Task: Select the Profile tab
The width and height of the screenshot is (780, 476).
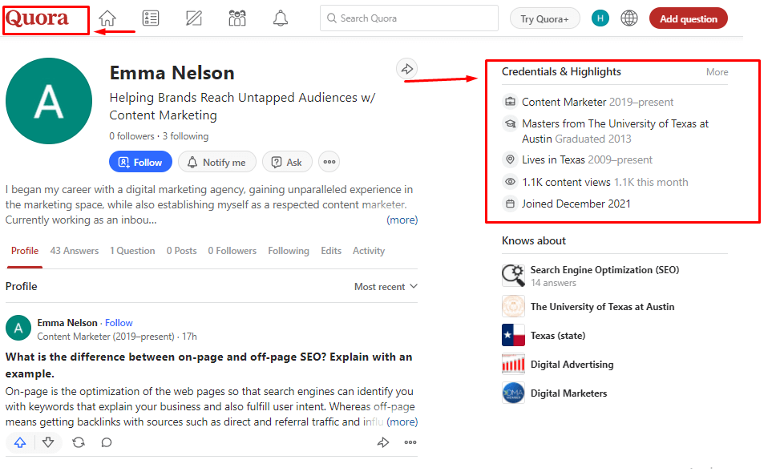Action: [24, 251]
